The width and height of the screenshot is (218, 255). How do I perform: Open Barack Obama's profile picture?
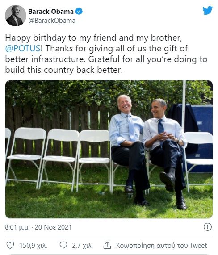tap(16, 16)
